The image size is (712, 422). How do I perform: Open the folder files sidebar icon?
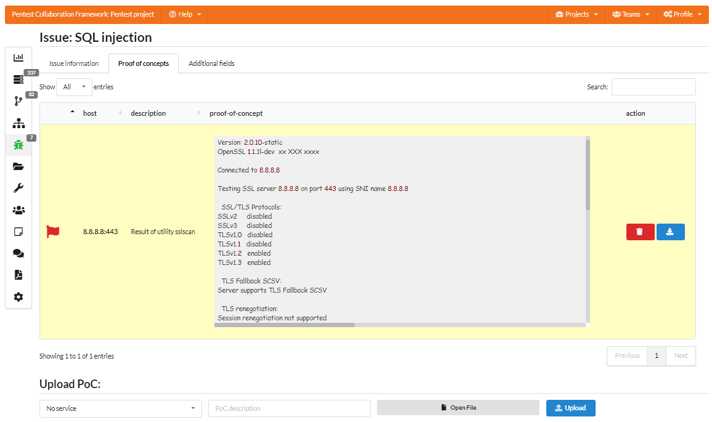[18, 166]
